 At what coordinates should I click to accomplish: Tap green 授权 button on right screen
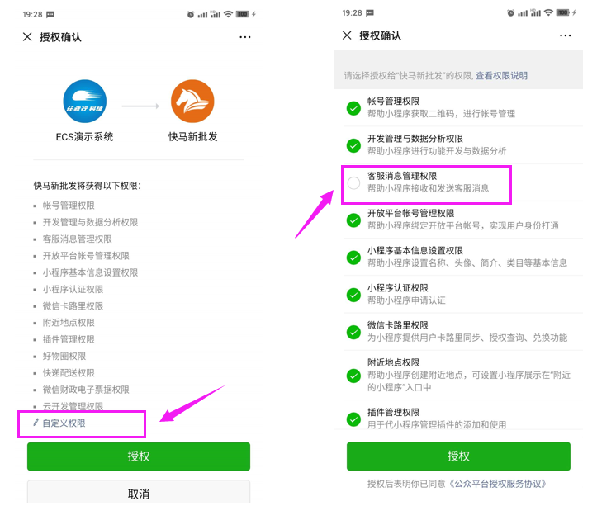pos(458,456)
